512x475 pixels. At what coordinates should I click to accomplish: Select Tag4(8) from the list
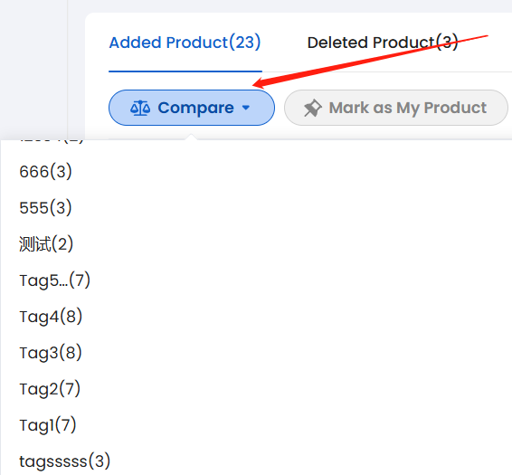point(51,317)
